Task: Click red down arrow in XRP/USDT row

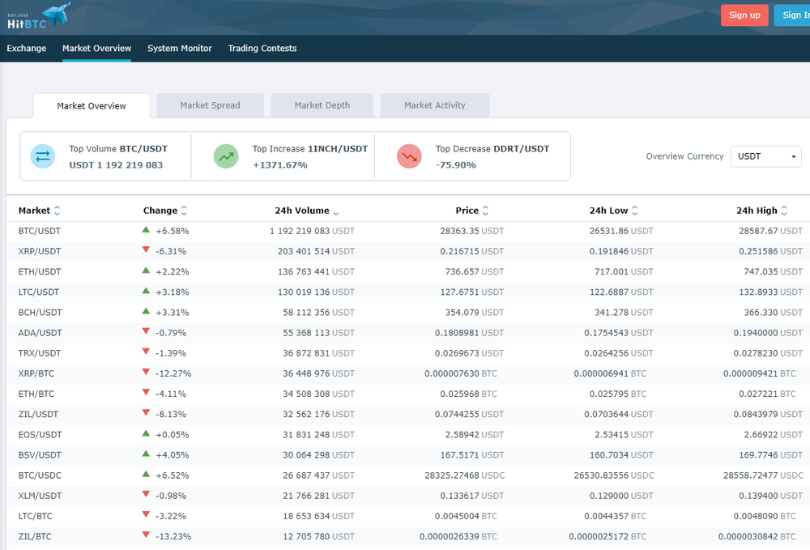Action: click(x=146, y=250)
